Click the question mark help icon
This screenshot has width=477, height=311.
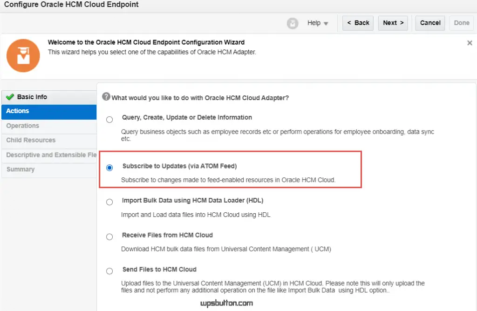pos(106,97)
